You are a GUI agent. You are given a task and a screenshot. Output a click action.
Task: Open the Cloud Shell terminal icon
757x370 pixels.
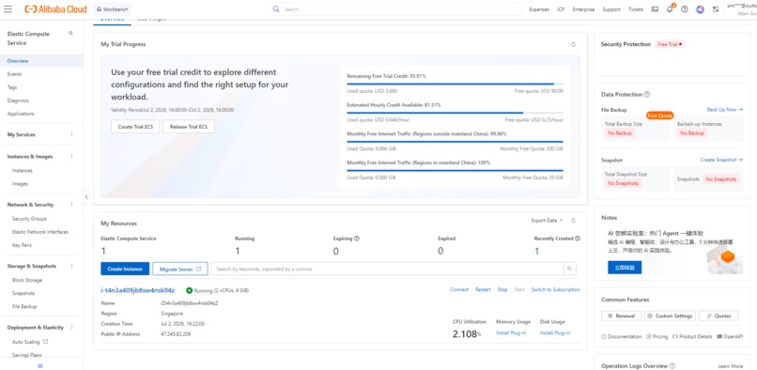pos(655,9)
